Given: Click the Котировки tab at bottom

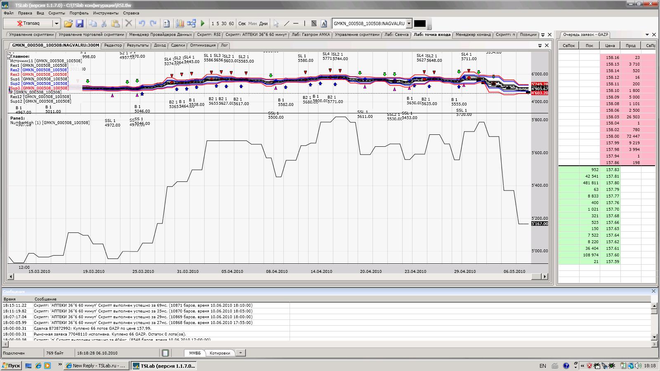Looking at the screenshot, I should (220, 353).
